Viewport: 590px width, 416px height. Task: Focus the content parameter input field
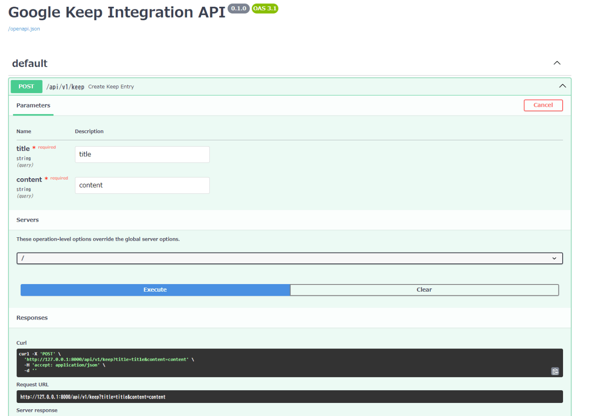pos(142,185)
